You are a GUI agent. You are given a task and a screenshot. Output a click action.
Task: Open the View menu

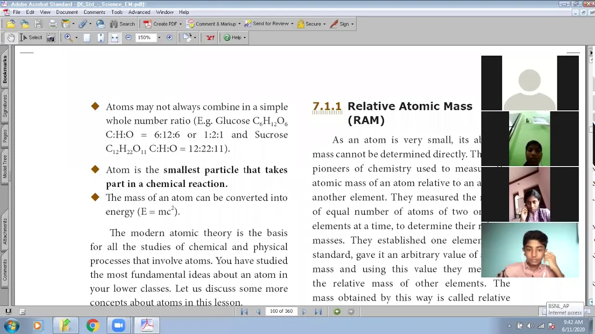(45, 12)
